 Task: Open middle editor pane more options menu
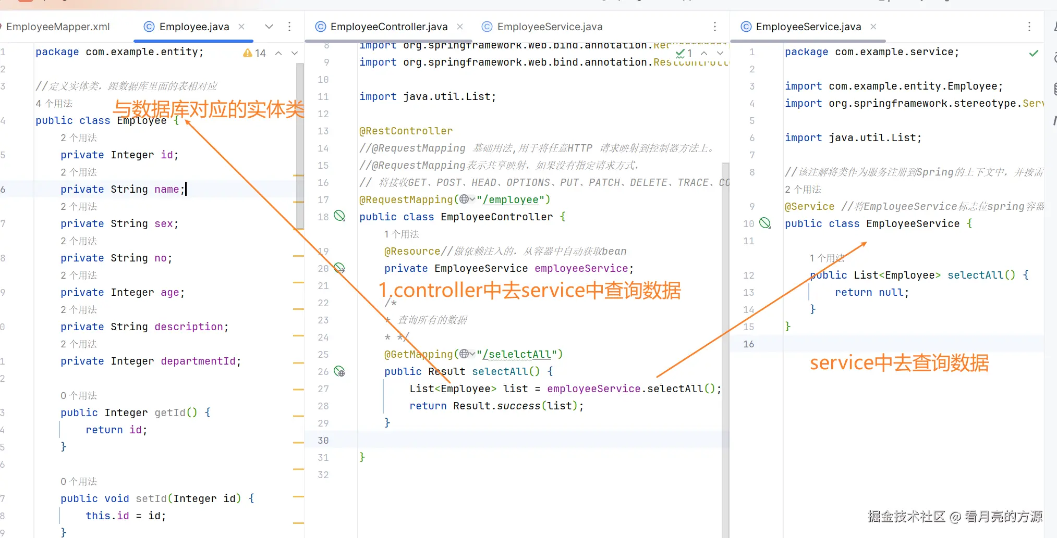click(x=715, y=27)
